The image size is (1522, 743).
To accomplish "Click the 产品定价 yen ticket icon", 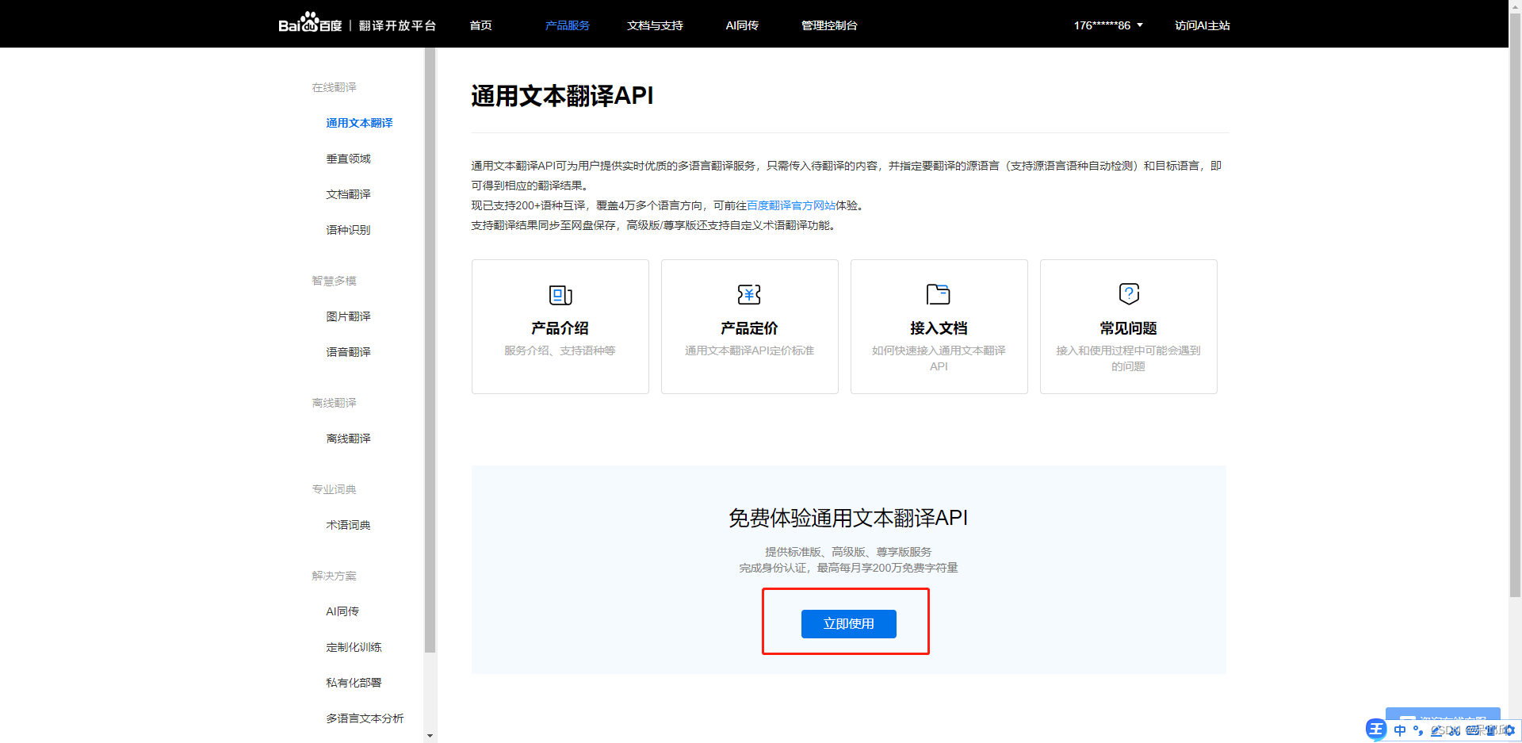I will [749, 294].
